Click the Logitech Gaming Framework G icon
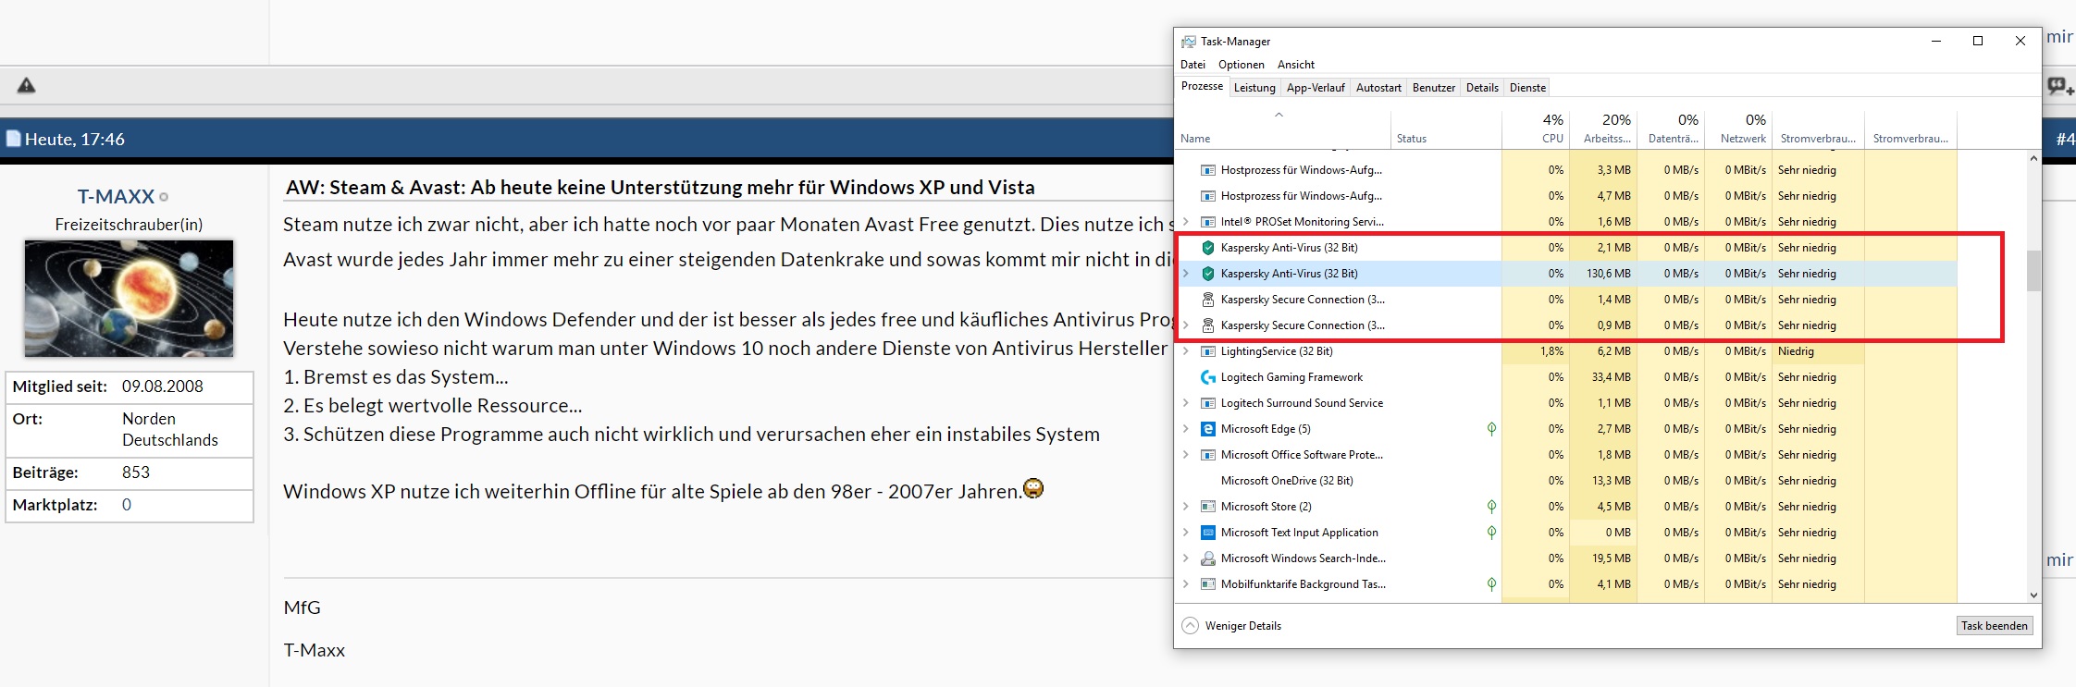The width and height of the screenshot is (2076, 687). (1207, 377)
